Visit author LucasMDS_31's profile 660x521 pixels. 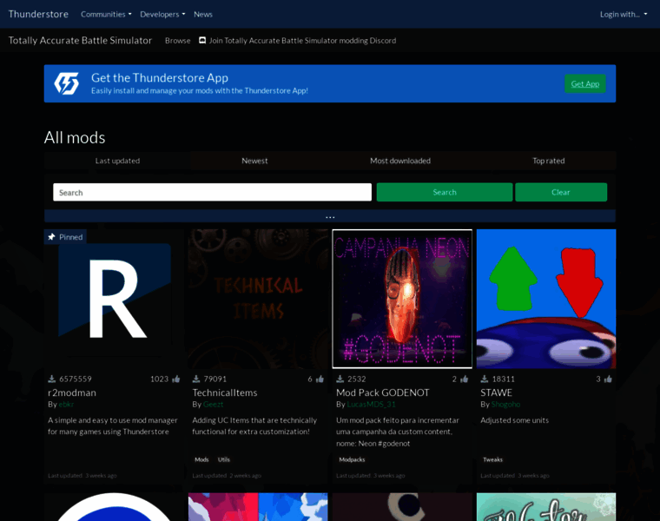[x=372, y=405]
